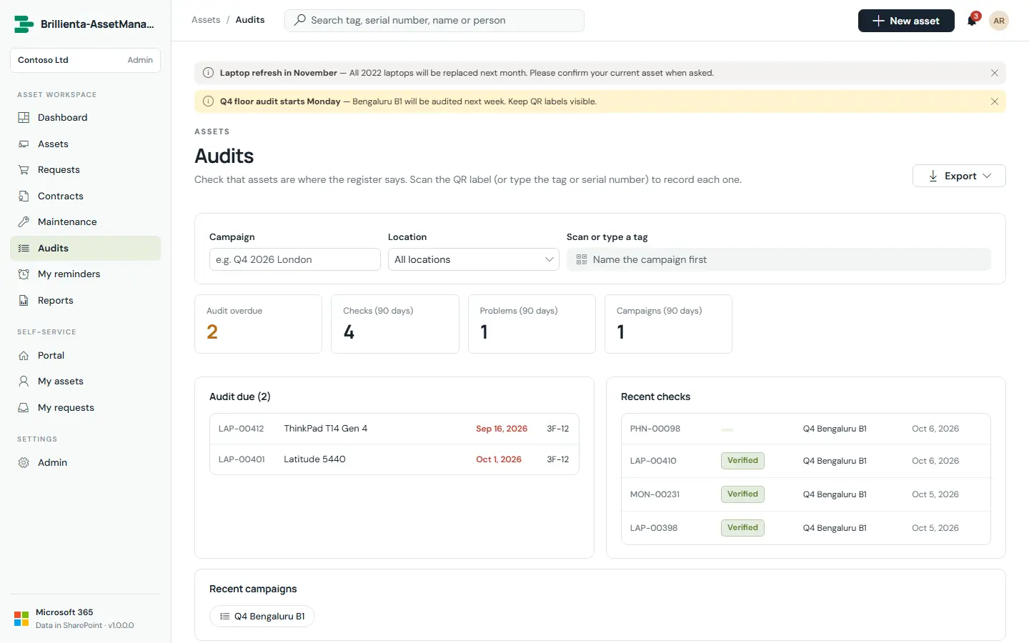Screen dimensions: 1029x643
Task: Click the Verified badge for LAP-00410
Action: (x=742, y=461)
